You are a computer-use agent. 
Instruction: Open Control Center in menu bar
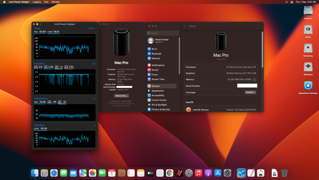[x=292, y=2]
